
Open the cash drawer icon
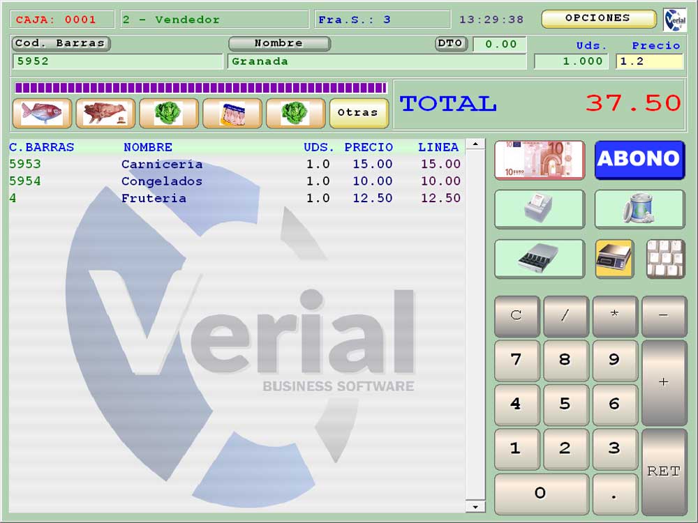tap(540, 259)
